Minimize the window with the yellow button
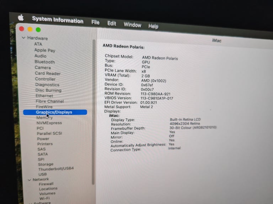 30,29
